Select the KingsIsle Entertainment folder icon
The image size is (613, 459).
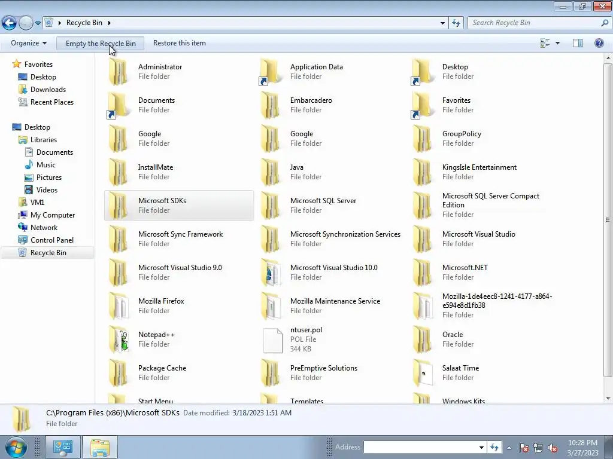tap(422, 172)
